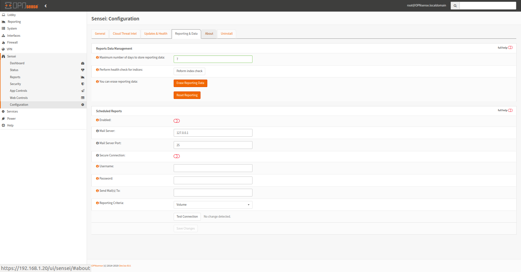Image resolution: width=521 pixels, height=272 pixels.
Task: Click the search magnifier icon in the header
Action: click(x=455, y=5)
